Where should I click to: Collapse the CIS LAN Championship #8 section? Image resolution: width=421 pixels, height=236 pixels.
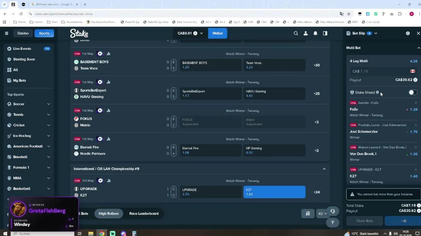pos(324,169)
